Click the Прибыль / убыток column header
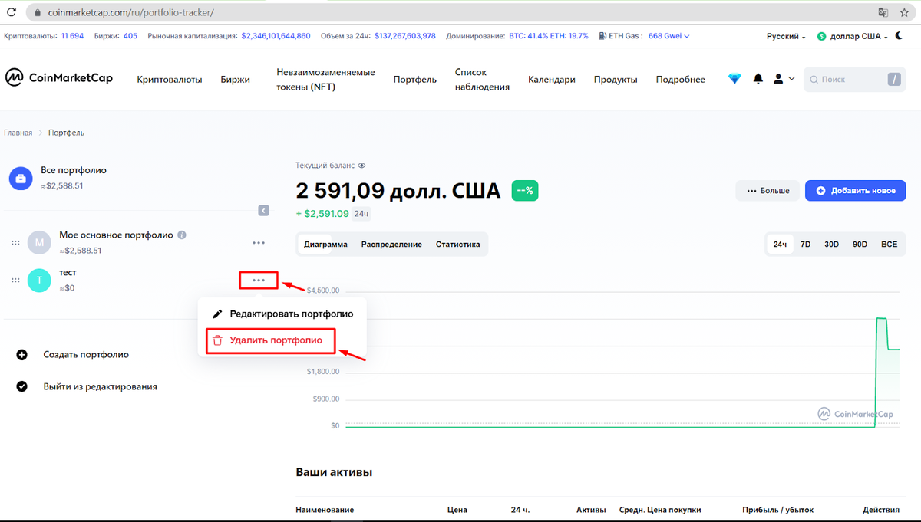 pyautogui.click(x=777, y=510)
